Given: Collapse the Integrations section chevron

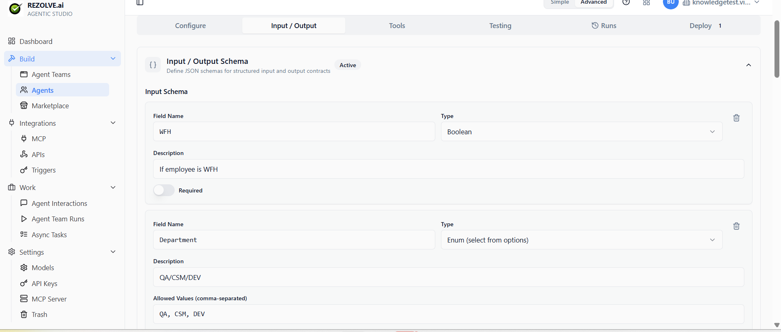Looking at the screenshot, I should click(x=113, y=123).
